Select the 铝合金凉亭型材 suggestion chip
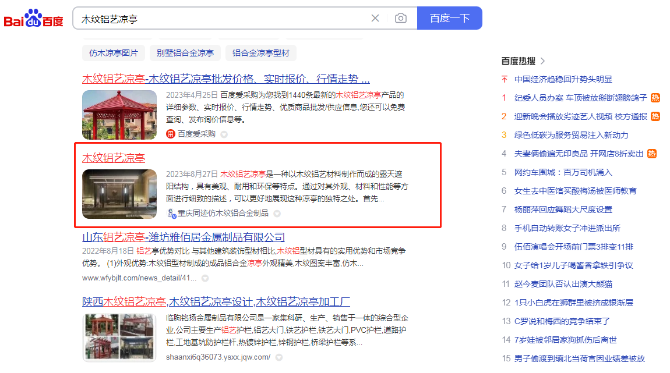Screen dimensions: 670x373 coord(260,53)
